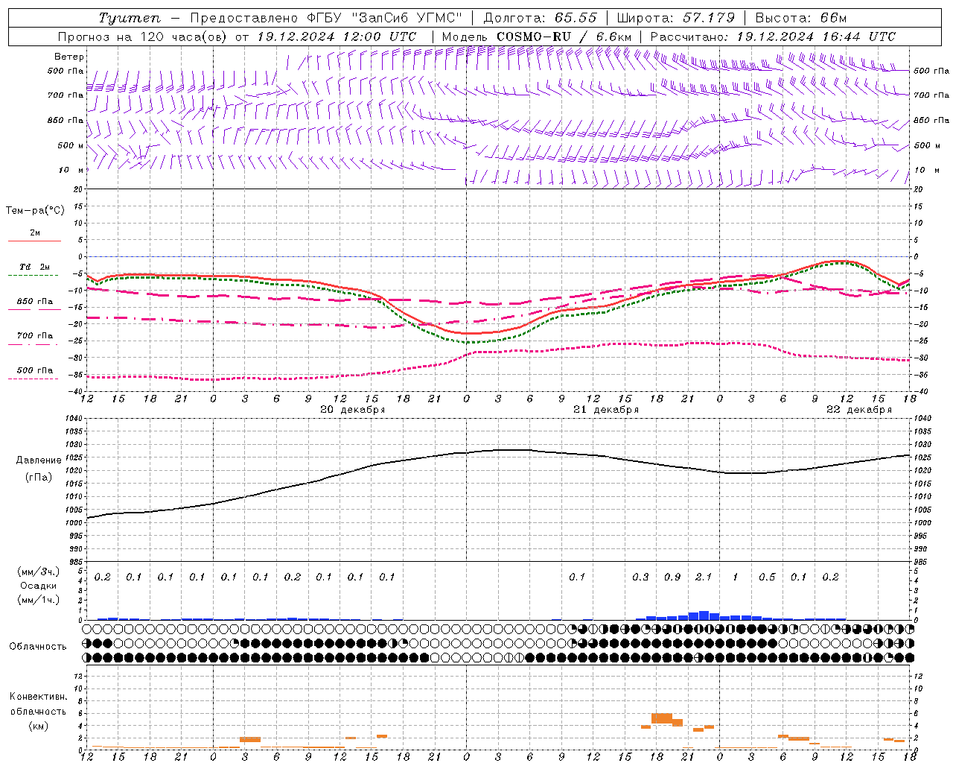Click the "Облачность" cloudiness label
The height and width of the screenshot is (763, 953).
(38, 647)
